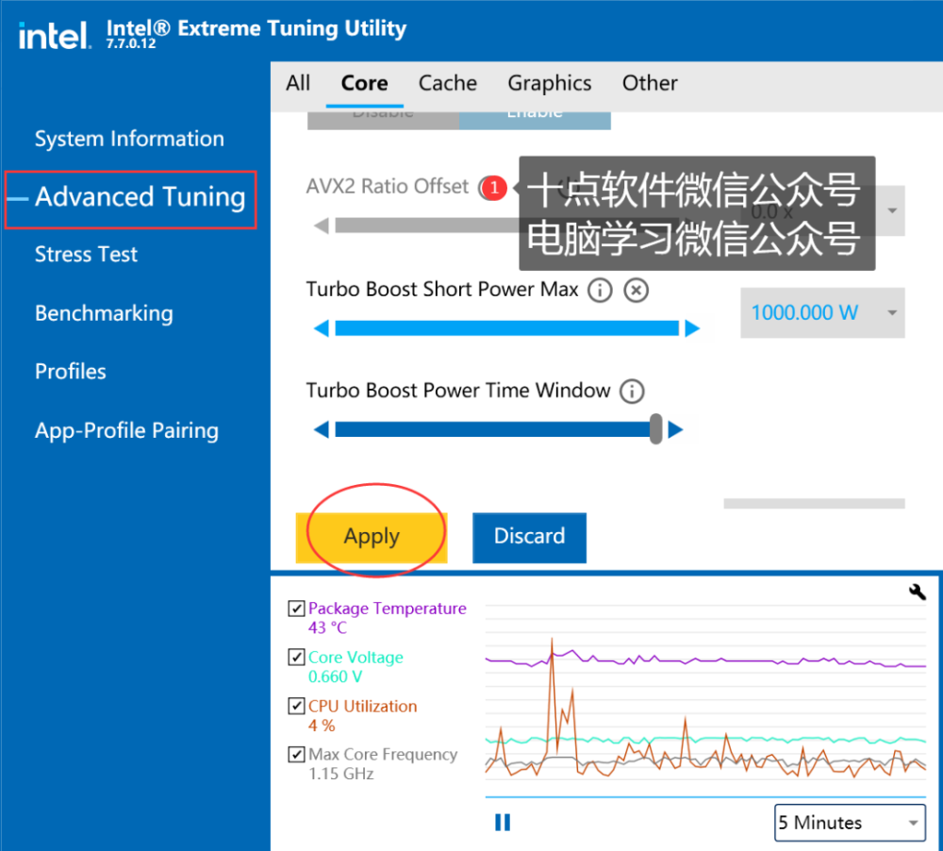943x851 pixels.
Task: Go to Stress Test section
Action: [x=86, y=255]
